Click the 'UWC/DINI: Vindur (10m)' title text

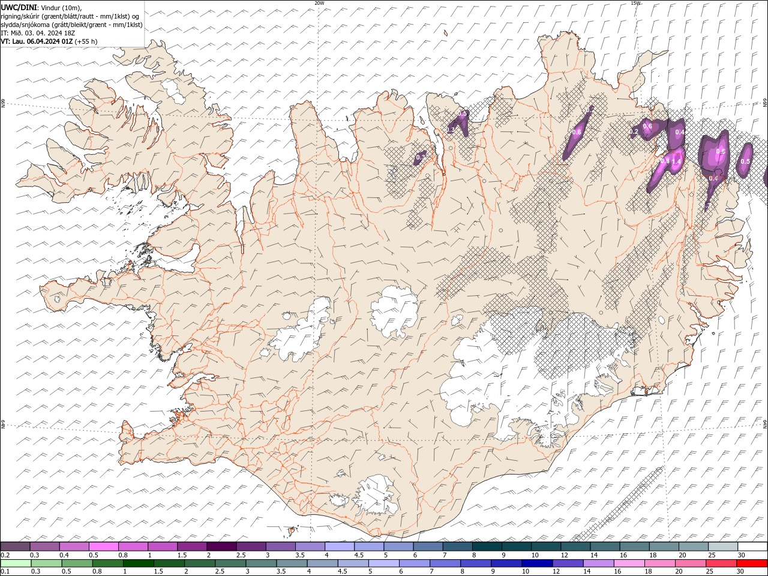coord(41,7)
